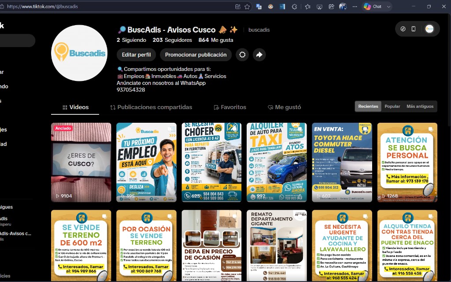This screenshot has width=451, height=282.
Task: Click the blue document extension icon
Action: click(x=282, y=7)
